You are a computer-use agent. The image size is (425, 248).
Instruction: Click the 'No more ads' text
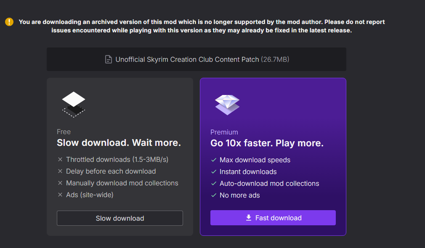pyautogui.click(x=239, y=195)
